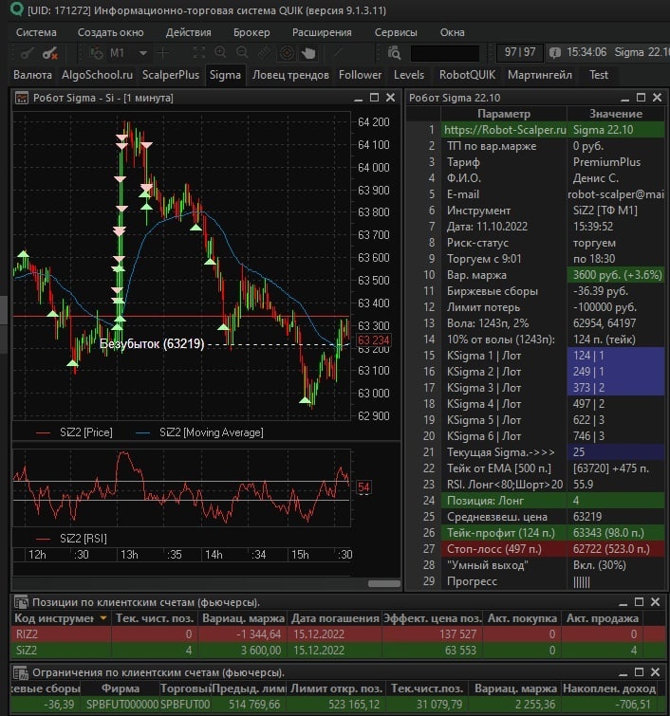The image size is (670, 716).
Task: Click the zoom in magnifier icon
Action: pos(220,53)
